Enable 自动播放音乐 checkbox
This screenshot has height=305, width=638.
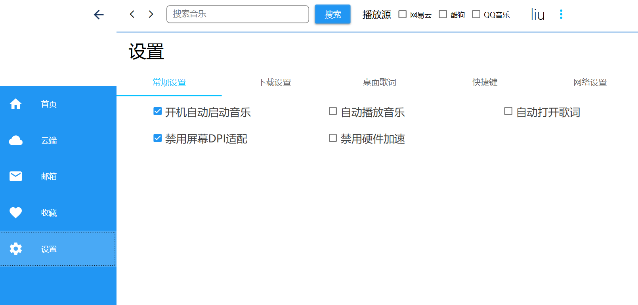[x=333, y=111]
